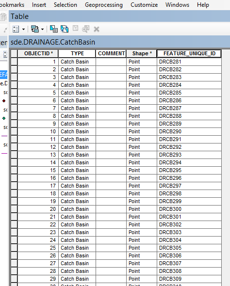
Task: Click the OBJECTID column header
Action: point(38,54)
